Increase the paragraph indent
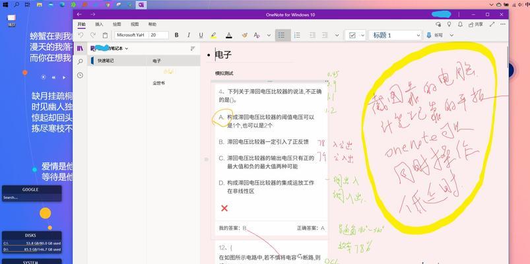 click(x=325, y=35)
